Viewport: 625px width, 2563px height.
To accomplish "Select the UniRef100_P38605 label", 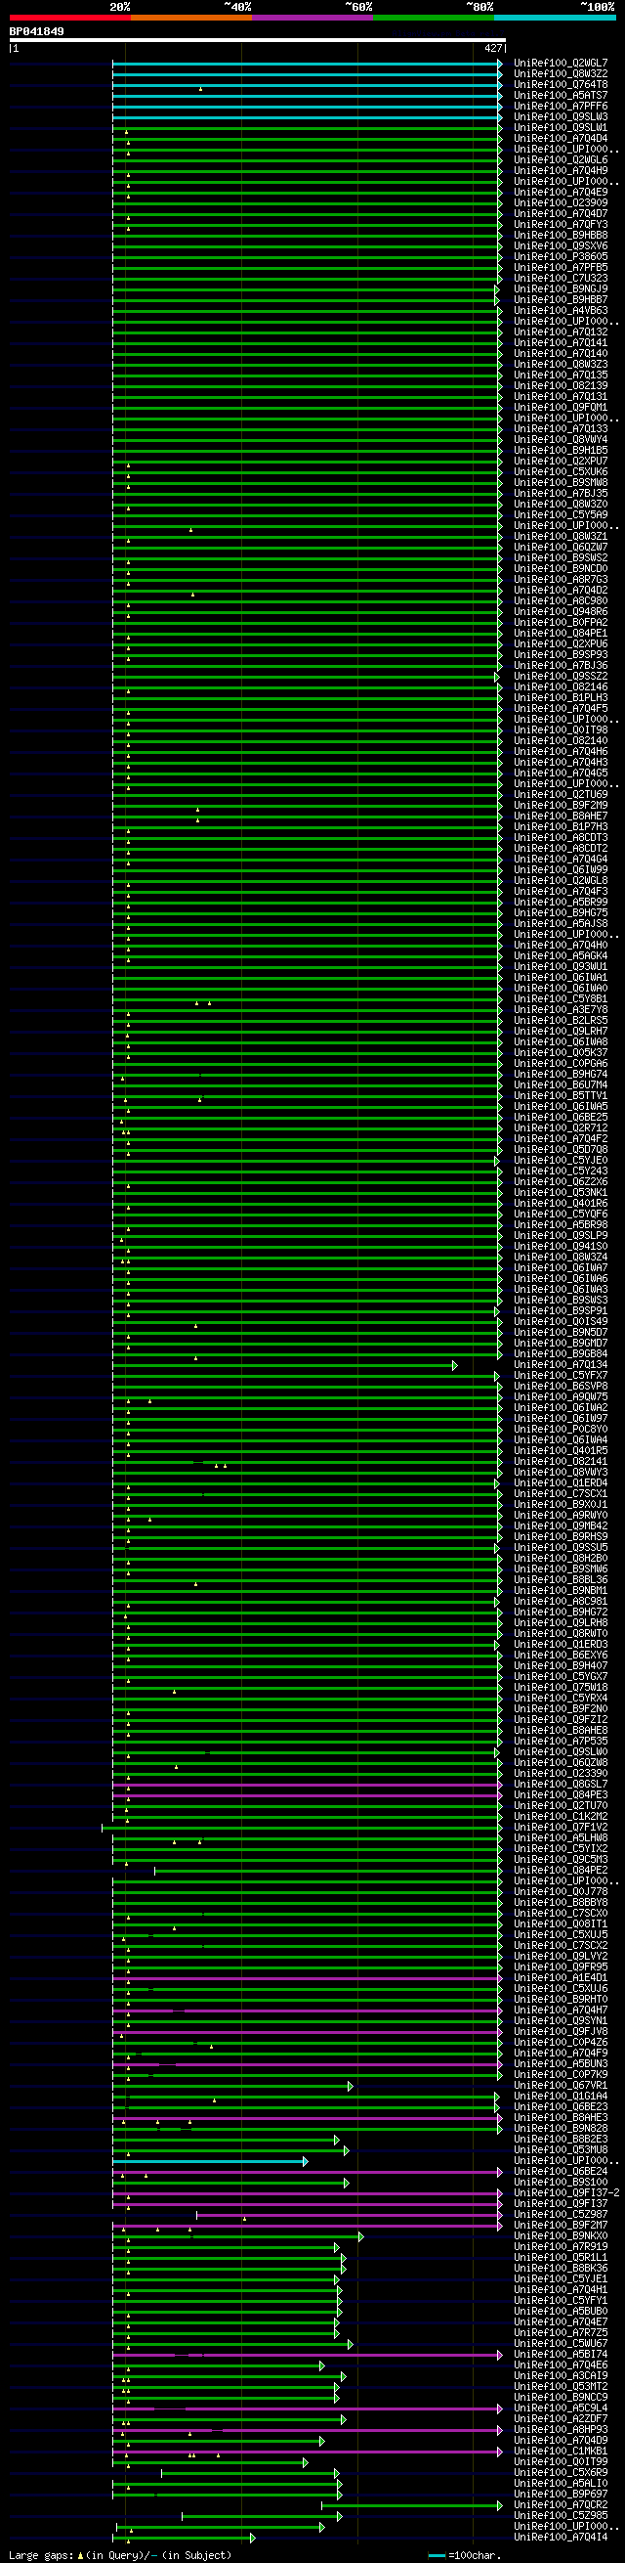I will point(561,257).
